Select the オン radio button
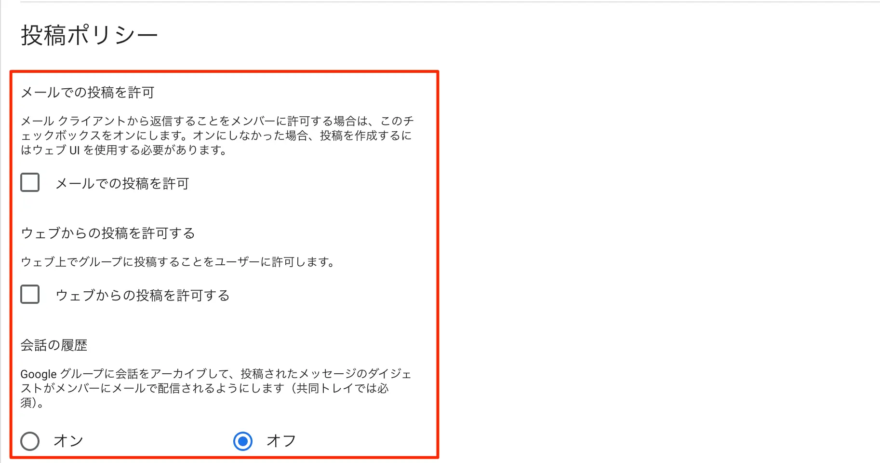The image size is (880, 463). click(30, 441)
